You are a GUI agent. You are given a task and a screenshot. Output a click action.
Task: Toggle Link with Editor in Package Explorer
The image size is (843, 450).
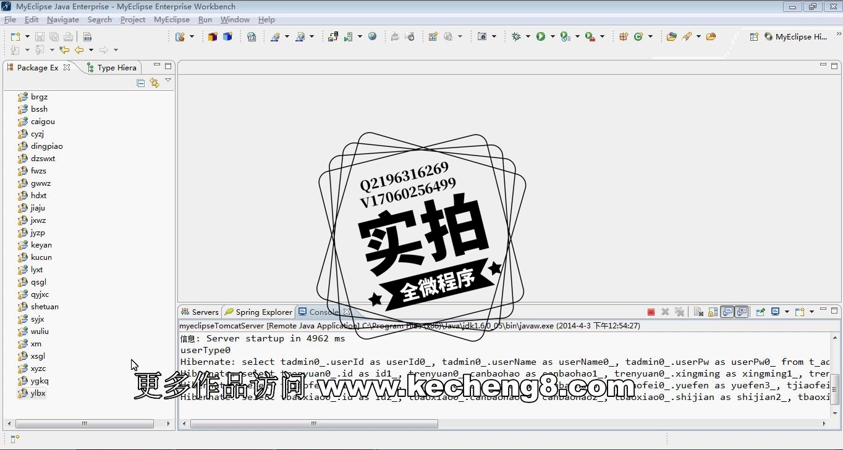point(154,83)
